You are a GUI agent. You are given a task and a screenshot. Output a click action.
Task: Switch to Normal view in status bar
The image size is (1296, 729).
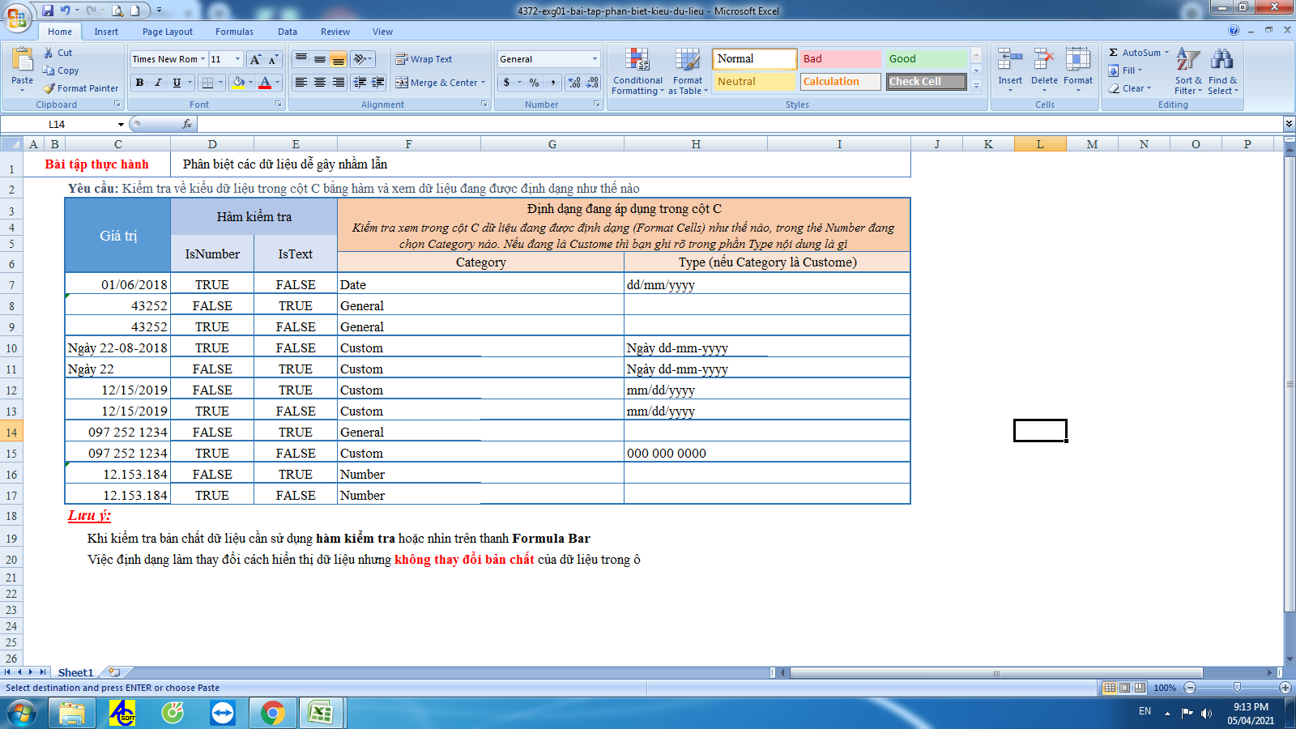(1111, 688)
